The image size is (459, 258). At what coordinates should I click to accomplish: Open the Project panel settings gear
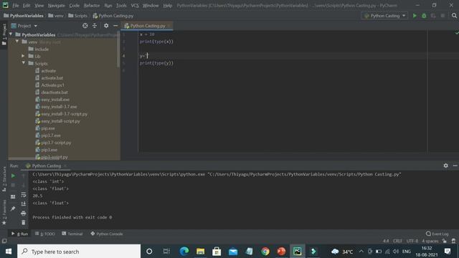coord(106,26)
